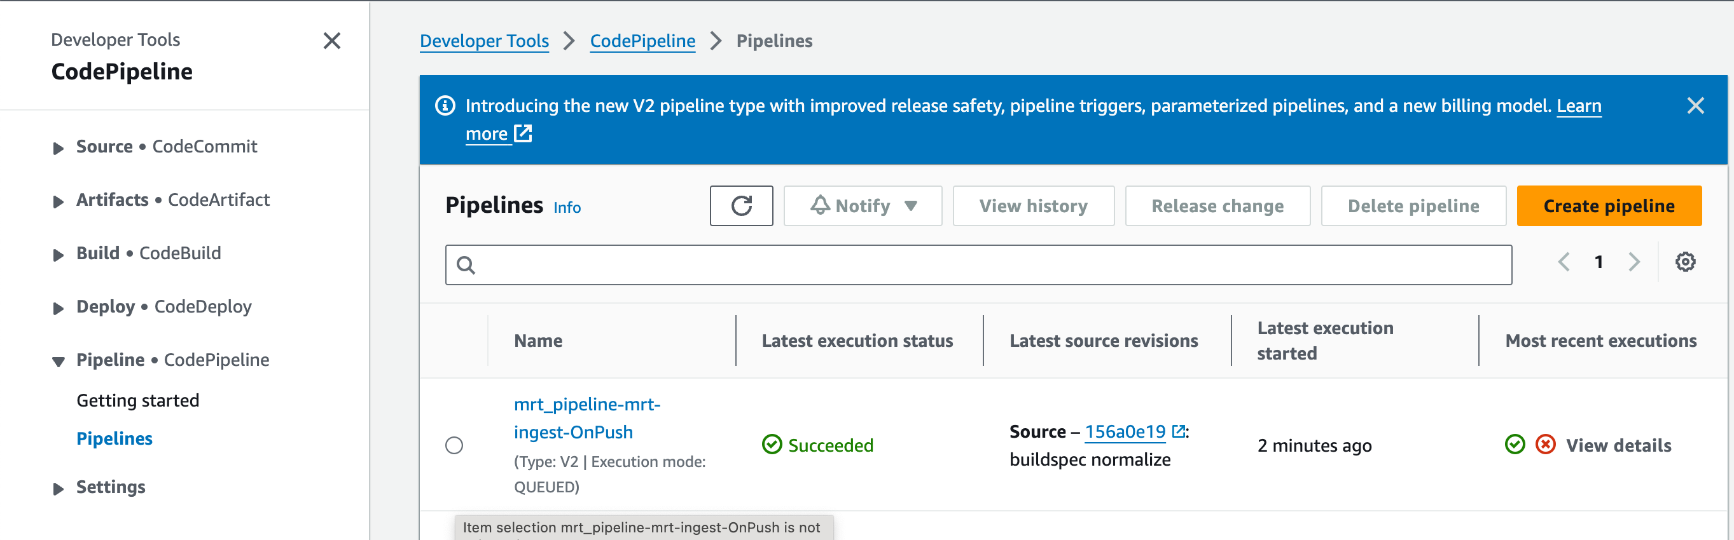Image resolution: width=1734 pixels, height=540 pixels.
Task: Click the Name column header
Action: coord(538,341)
